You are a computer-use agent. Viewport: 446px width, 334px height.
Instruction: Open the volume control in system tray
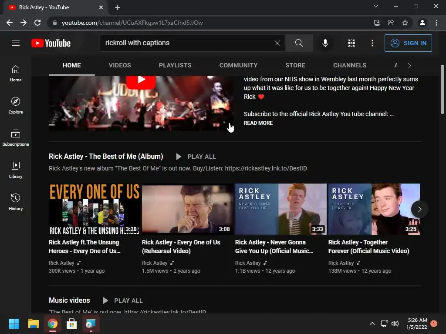coord(395,324)
